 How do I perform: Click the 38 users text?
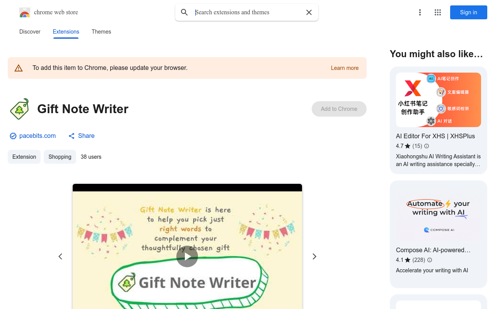tap(91, 157)
